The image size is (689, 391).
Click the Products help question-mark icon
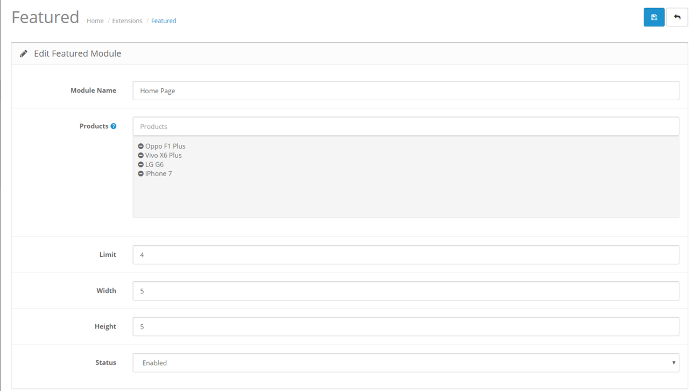pyautogui.click(x=114, y=126)
